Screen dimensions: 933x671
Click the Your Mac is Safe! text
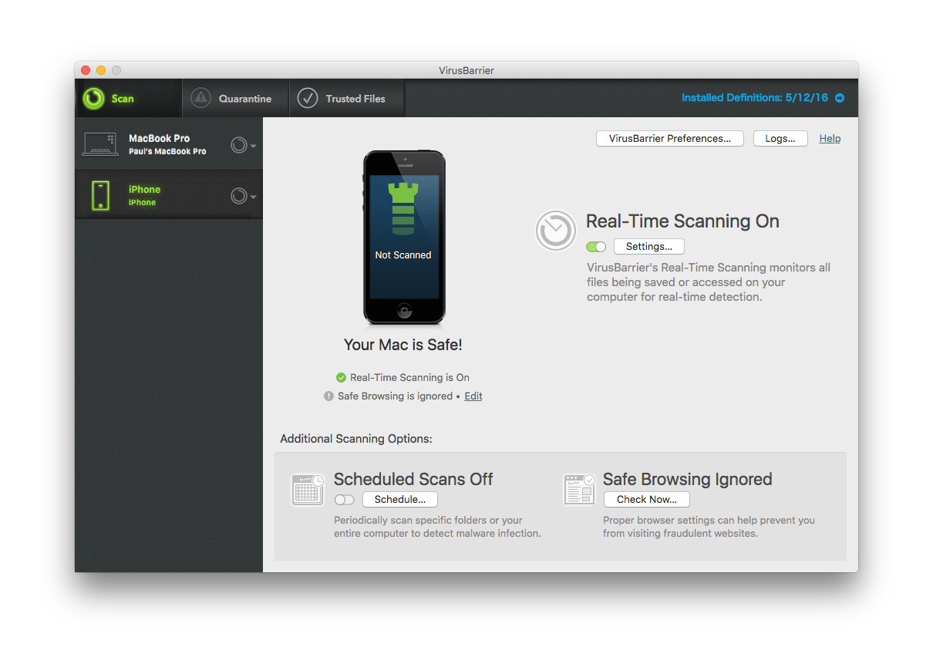point(403,345)
